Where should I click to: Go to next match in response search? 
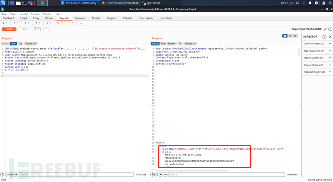tap(166, 174)
